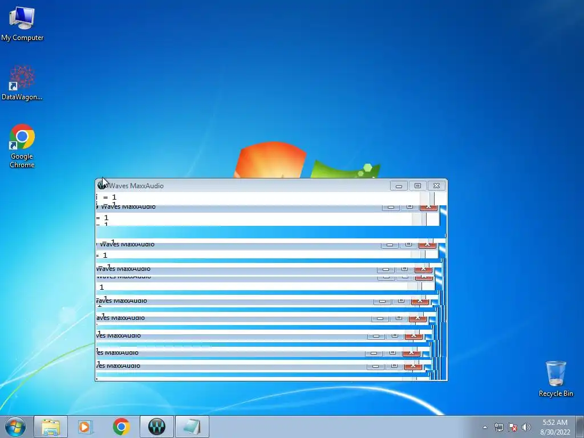Close the top Waves MaxxAudio window
Viewport: 584px width, 438px height.
pos(436,185)
